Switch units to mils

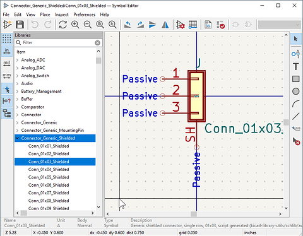(x=7, y=64)
